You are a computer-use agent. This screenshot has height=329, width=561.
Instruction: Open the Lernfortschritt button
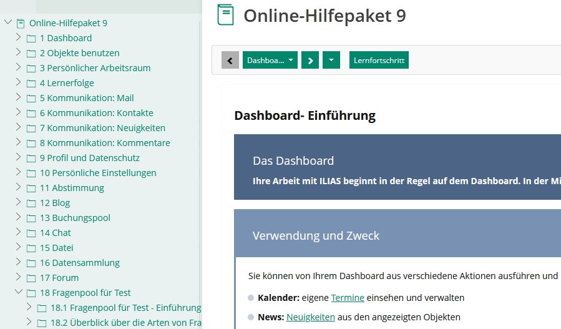point(379,61)
